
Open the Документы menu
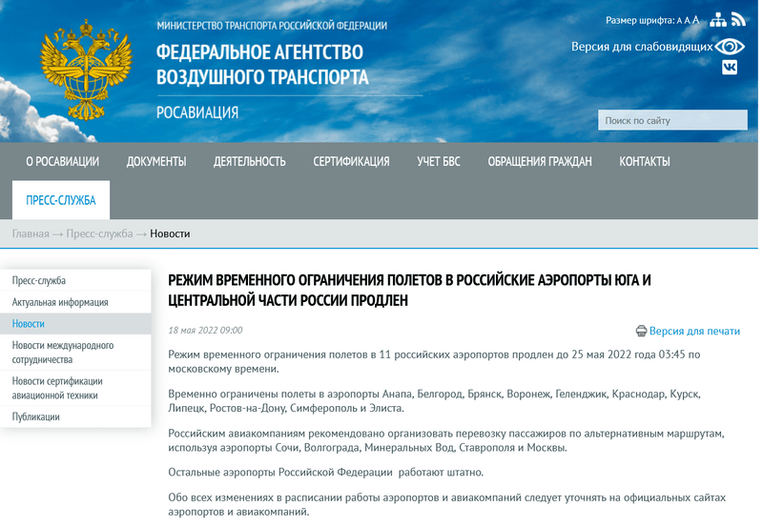156,161
